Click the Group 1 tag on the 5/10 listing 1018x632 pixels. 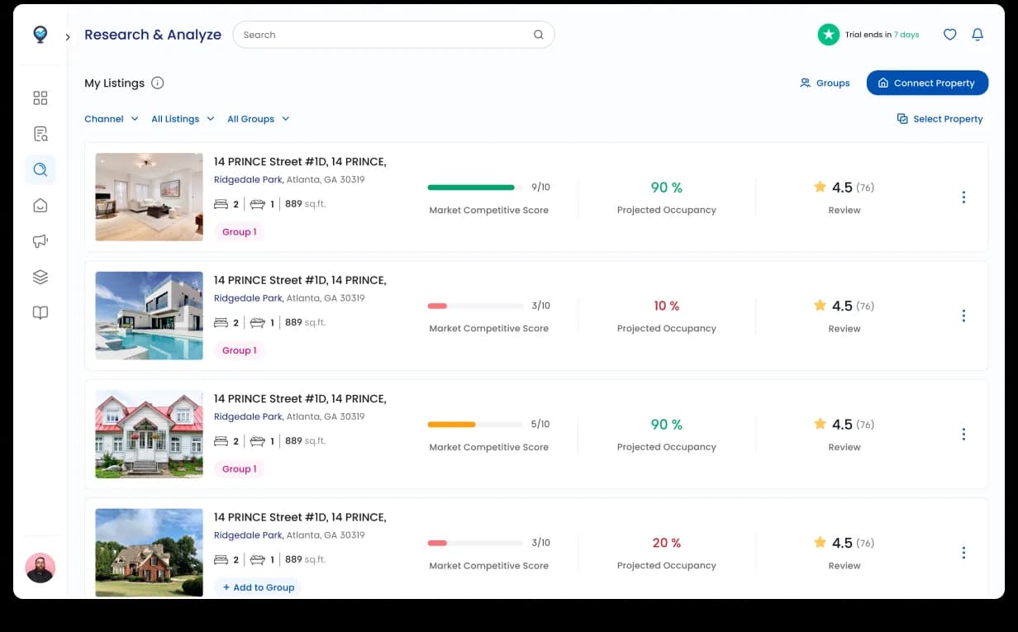click(239, 468)
